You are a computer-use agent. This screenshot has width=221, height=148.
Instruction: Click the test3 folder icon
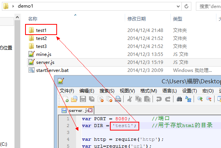31,46
